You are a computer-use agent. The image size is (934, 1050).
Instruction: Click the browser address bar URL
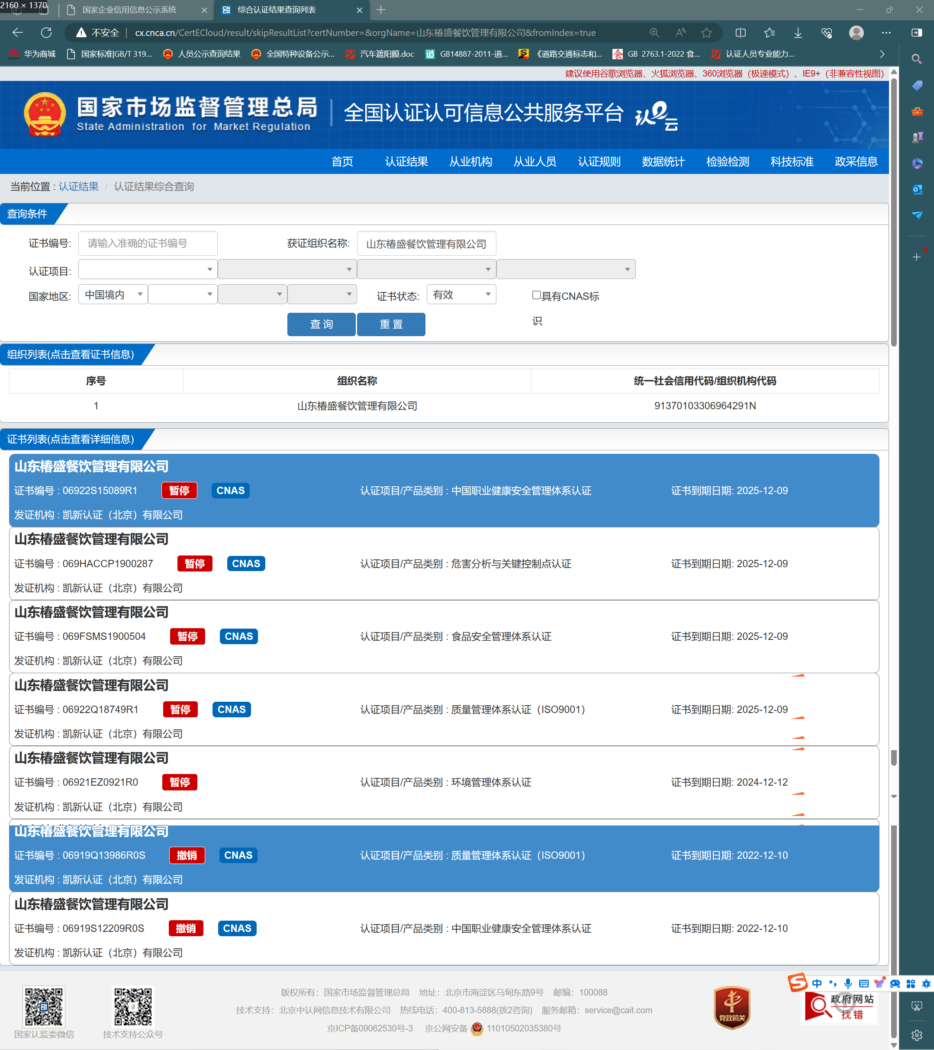pyautogui.click(x=365, y=33)
